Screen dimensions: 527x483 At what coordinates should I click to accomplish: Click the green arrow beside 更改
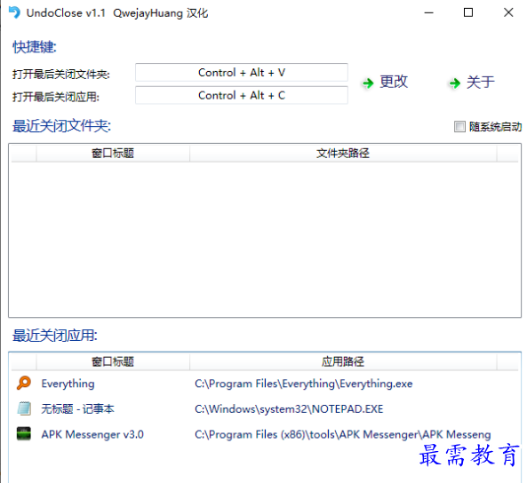(x=368, y=83)
